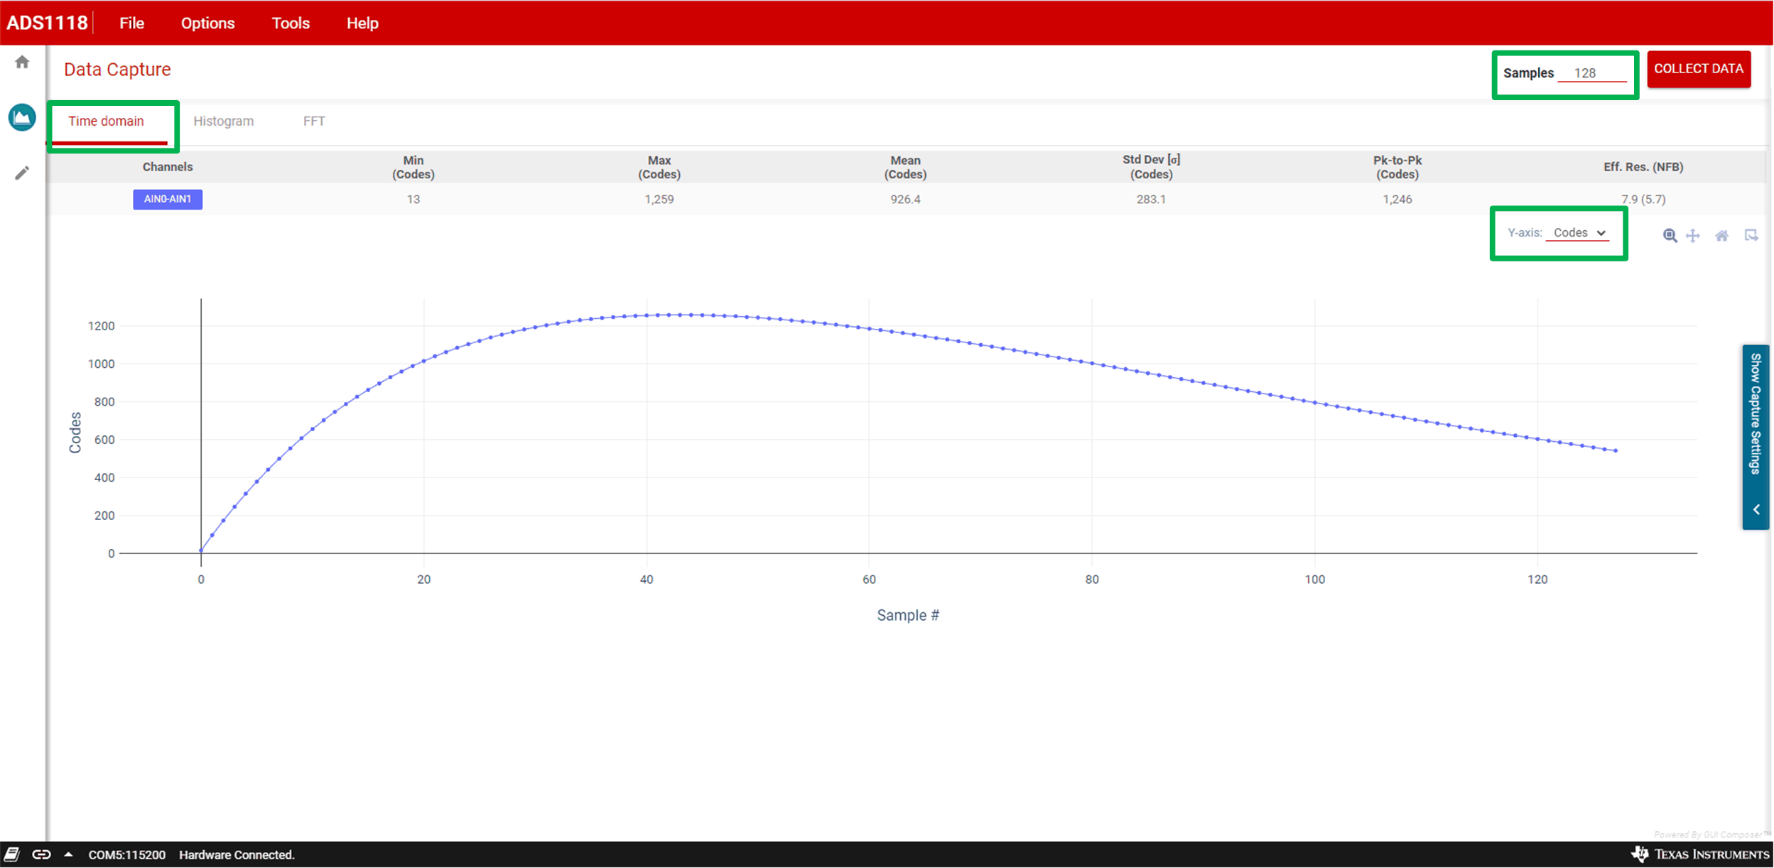Open the Data Capture chart sidebar icon

[x=22, y=117]
